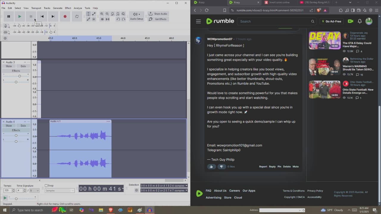Click the Play-at-Speed button
The image size is (381, 214).
5,198
